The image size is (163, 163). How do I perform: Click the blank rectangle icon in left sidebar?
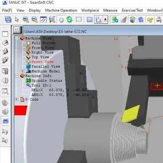pyautogui.click(x=5, y=34)
